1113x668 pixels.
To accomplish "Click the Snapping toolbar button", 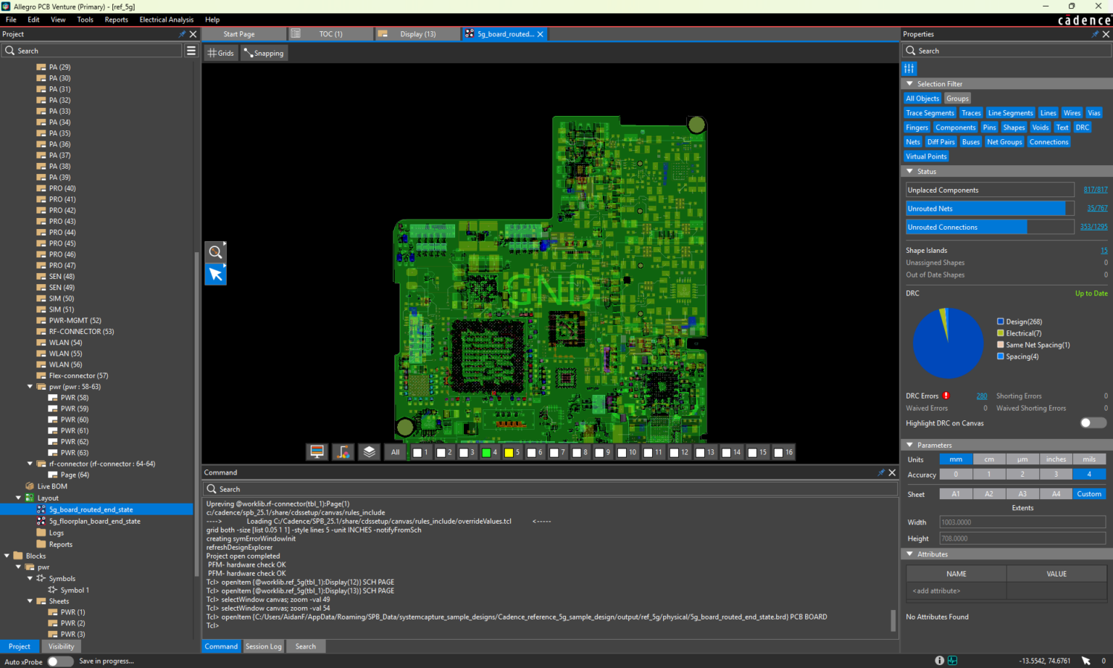I will pyautogui.click(x=264, y=53).
